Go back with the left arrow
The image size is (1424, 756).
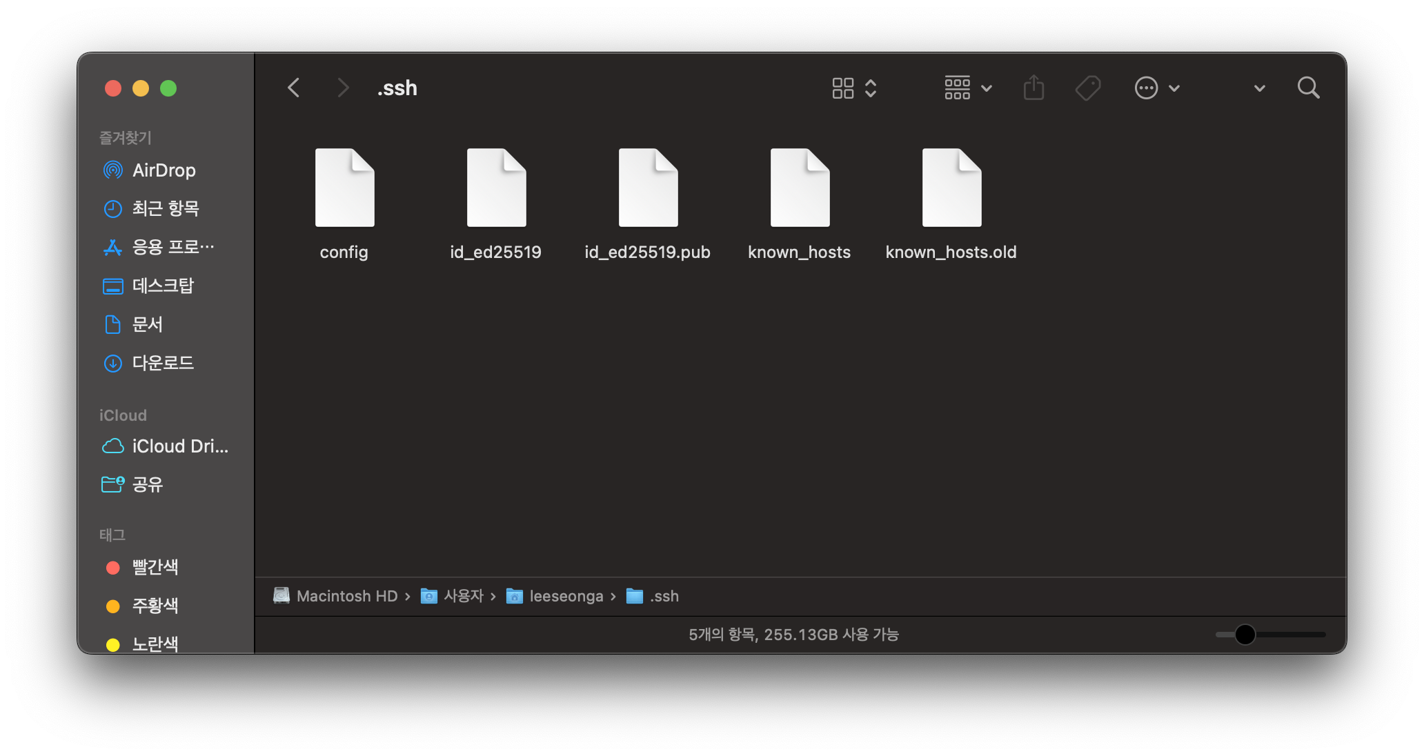click(x=294, y=88)
